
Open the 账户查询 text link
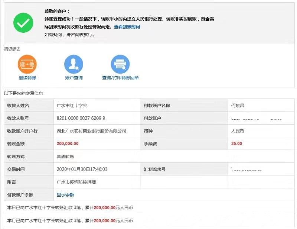tap(74, 78)
